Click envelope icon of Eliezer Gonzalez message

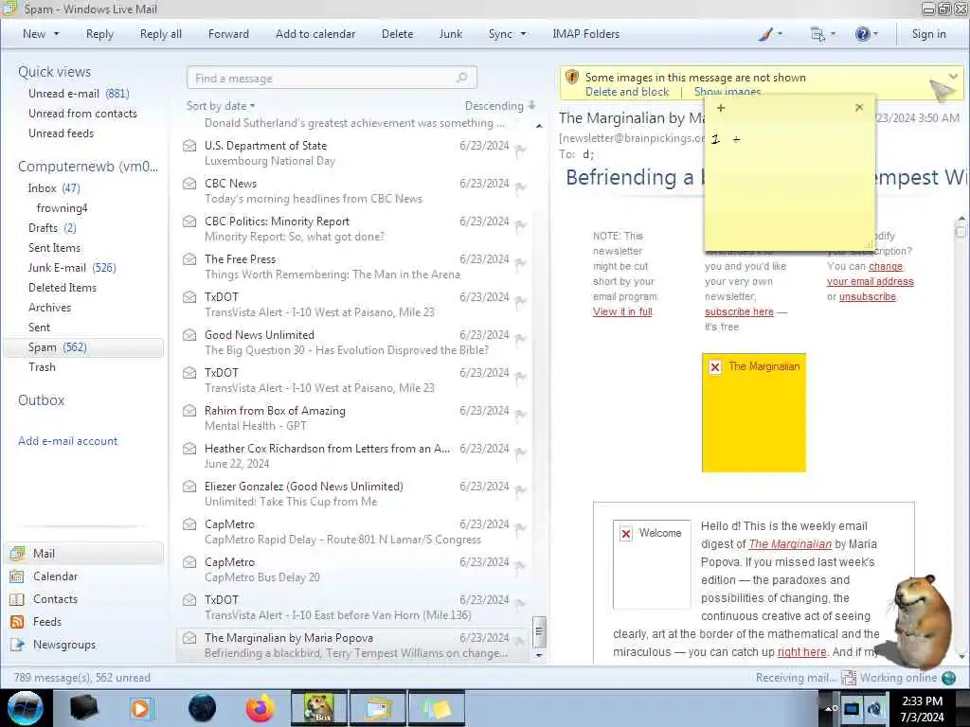(189, 487)
